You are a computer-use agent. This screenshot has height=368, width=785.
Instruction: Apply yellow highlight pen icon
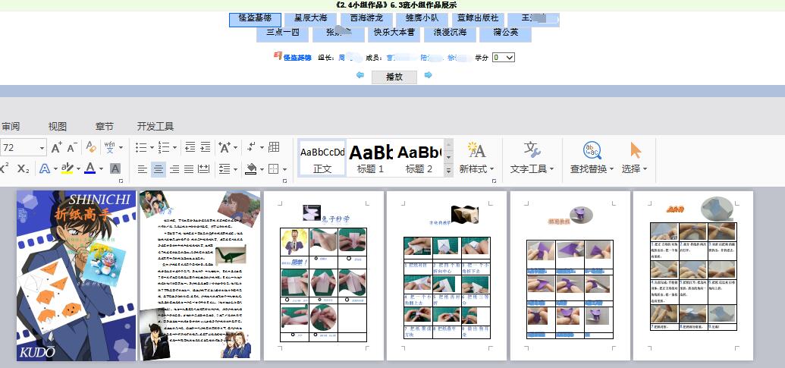click(67, 168)
